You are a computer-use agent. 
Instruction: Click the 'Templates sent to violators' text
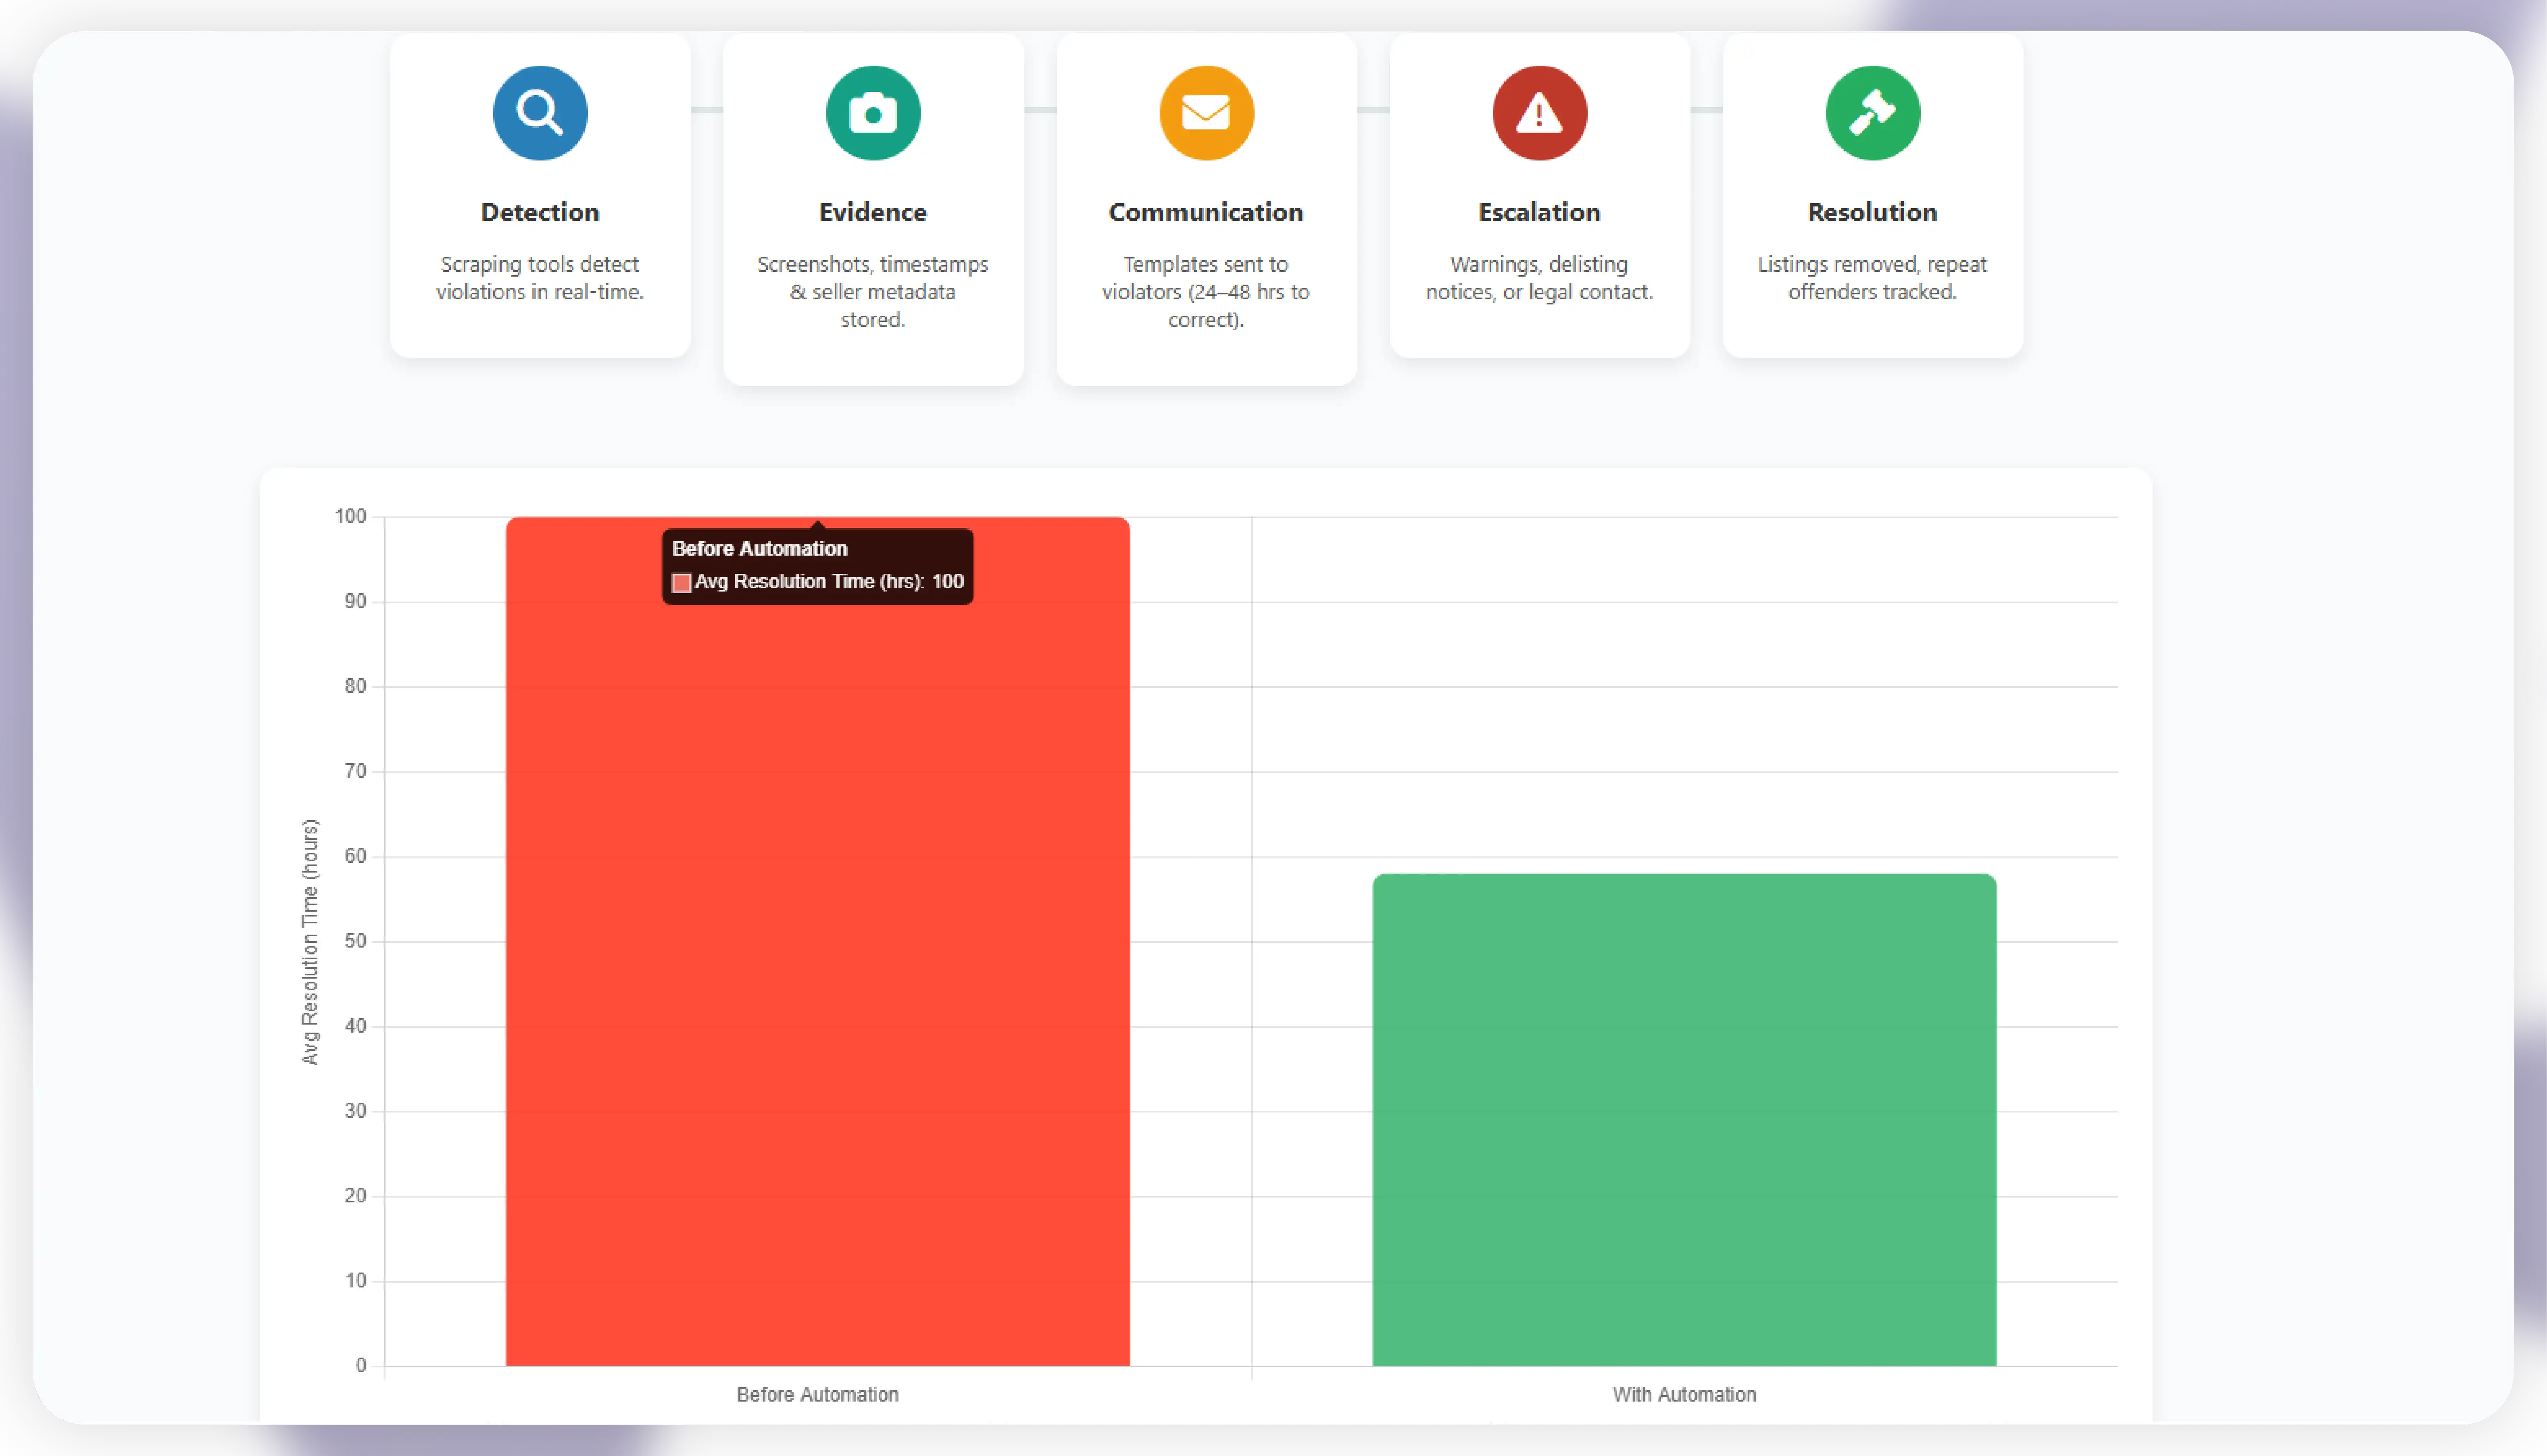pyautogui.click(x=1206, y=291)
